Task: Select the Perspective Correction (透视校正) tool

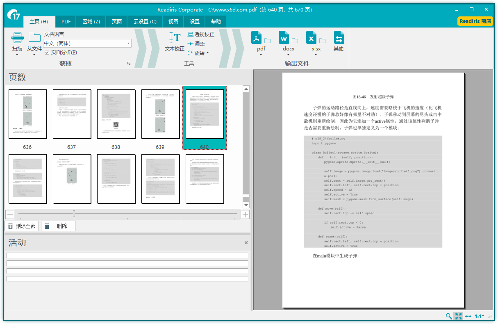Action: (201, 34)
